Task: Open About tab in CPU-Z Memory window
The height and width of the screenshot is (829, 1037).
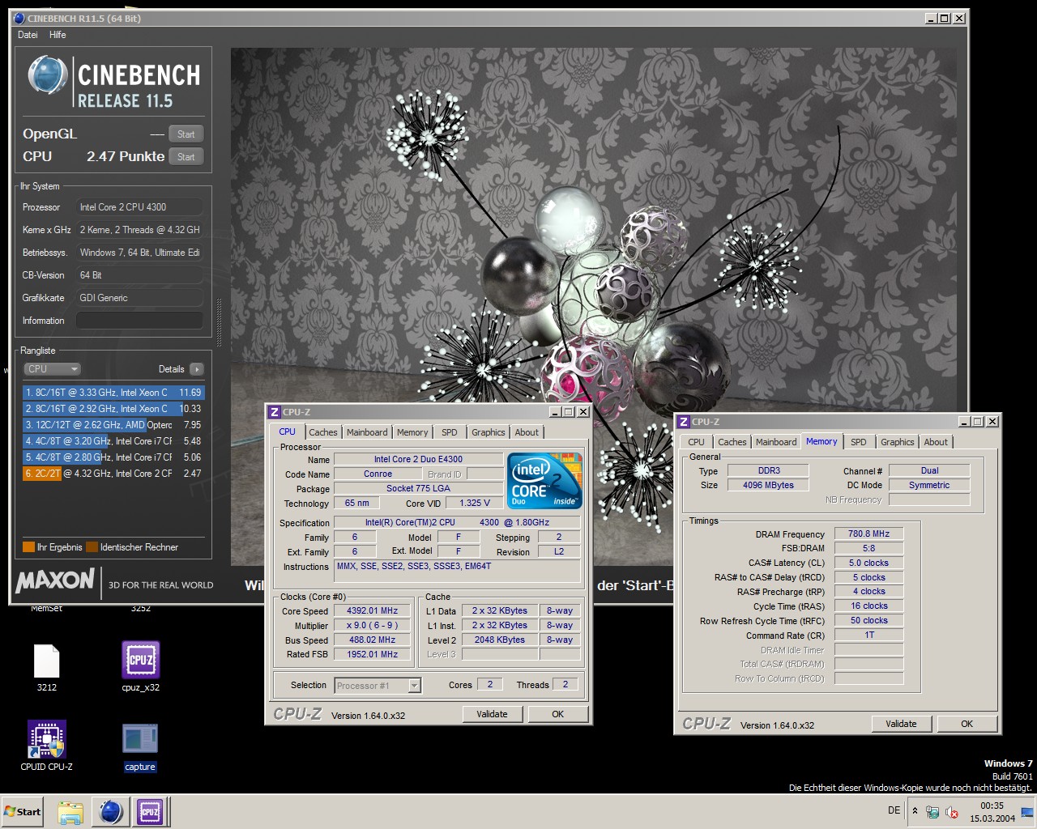Action: (x=936, y=442)
